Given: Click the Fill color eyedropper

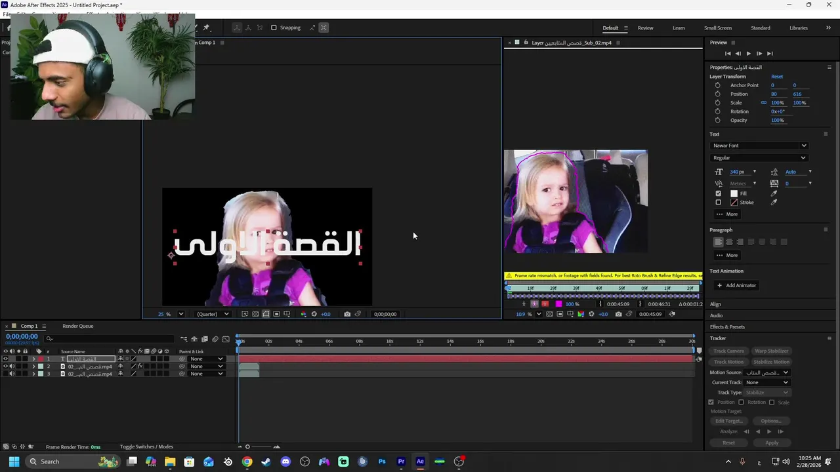Looking at the screenshot, I should coord(774,193).
